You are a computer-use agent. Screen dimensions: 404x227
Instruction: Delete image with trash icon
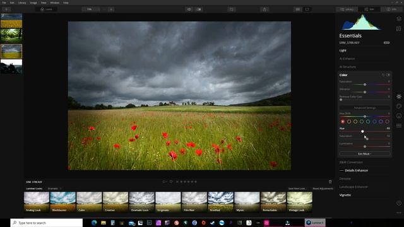[x=330, y=182]
